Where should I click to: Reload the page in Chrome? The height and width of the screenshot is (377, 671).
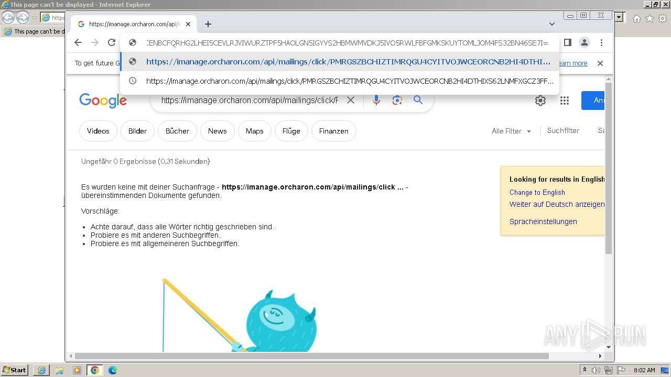pos(111,42)
